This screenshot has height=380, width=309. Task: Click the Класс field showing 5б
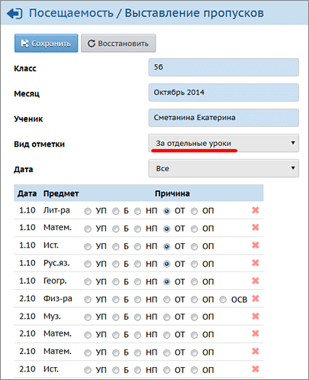click(x=224, y=67)
